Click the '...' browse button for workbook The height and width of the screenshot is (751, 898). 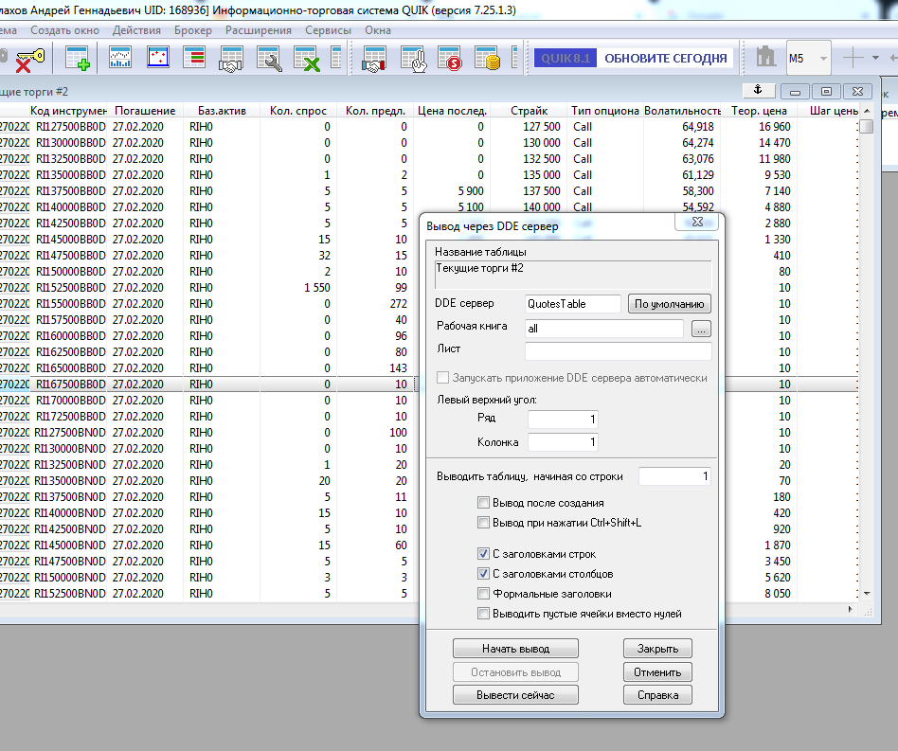[700, 329]
